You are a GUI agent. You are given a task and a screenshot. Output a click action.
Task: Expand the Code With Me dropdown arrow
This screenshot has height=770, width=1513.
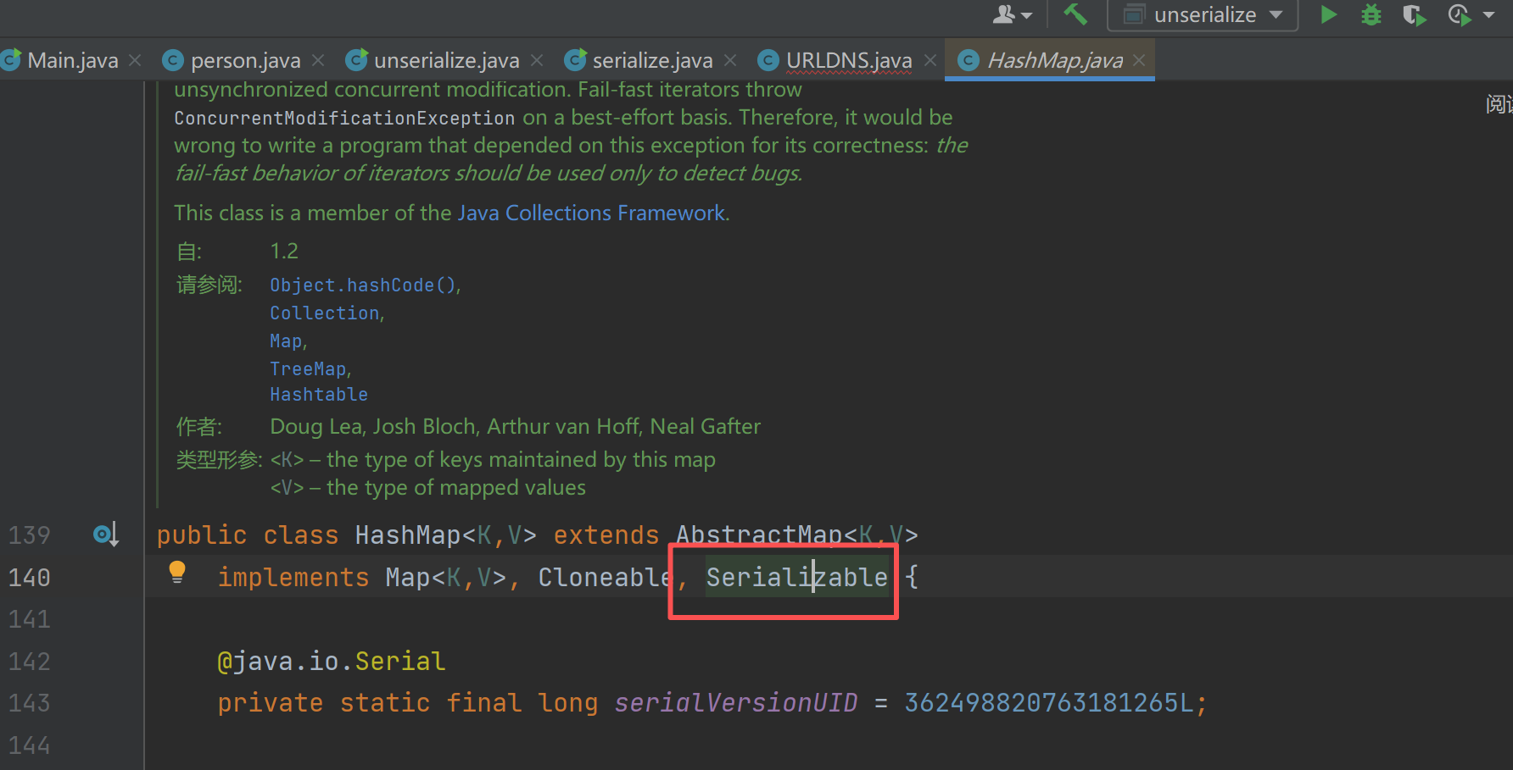1026,15
